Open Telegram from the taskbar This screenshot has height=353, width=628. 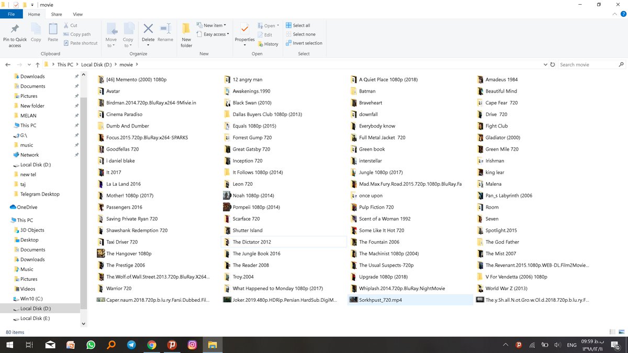click(x=131, y=345)
